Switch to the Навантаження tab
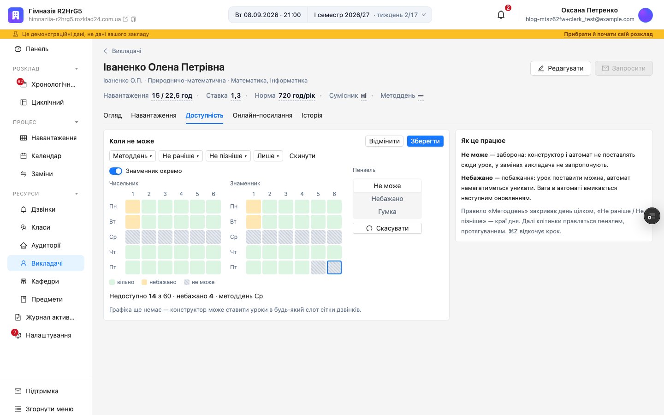The width and height of the screenshot is (664, 415). 154,115
